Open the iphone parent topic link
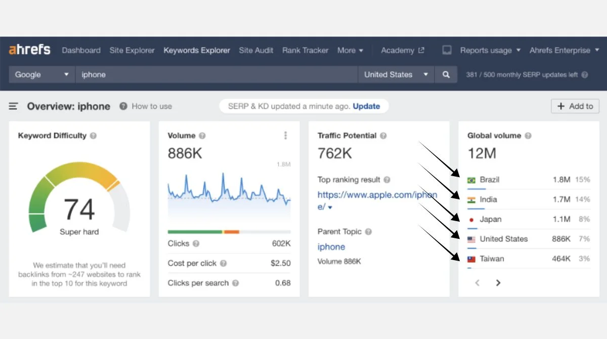 [x=331, y=247]
